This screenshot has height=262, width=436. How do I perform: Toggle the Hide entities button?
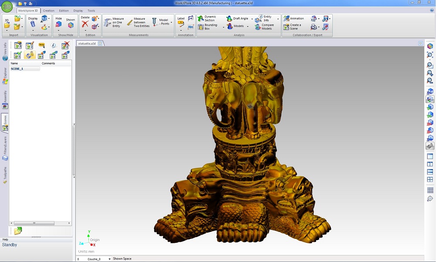click(x=58, y=24)
